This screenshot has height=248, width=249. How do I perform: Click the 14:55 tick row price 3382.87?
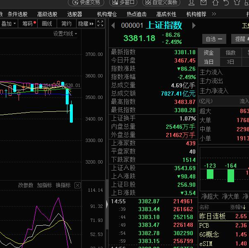149,201
